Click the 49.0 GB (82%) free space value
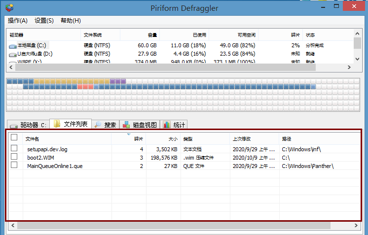Screen dimensions: 368x235 tap(237, 45)
